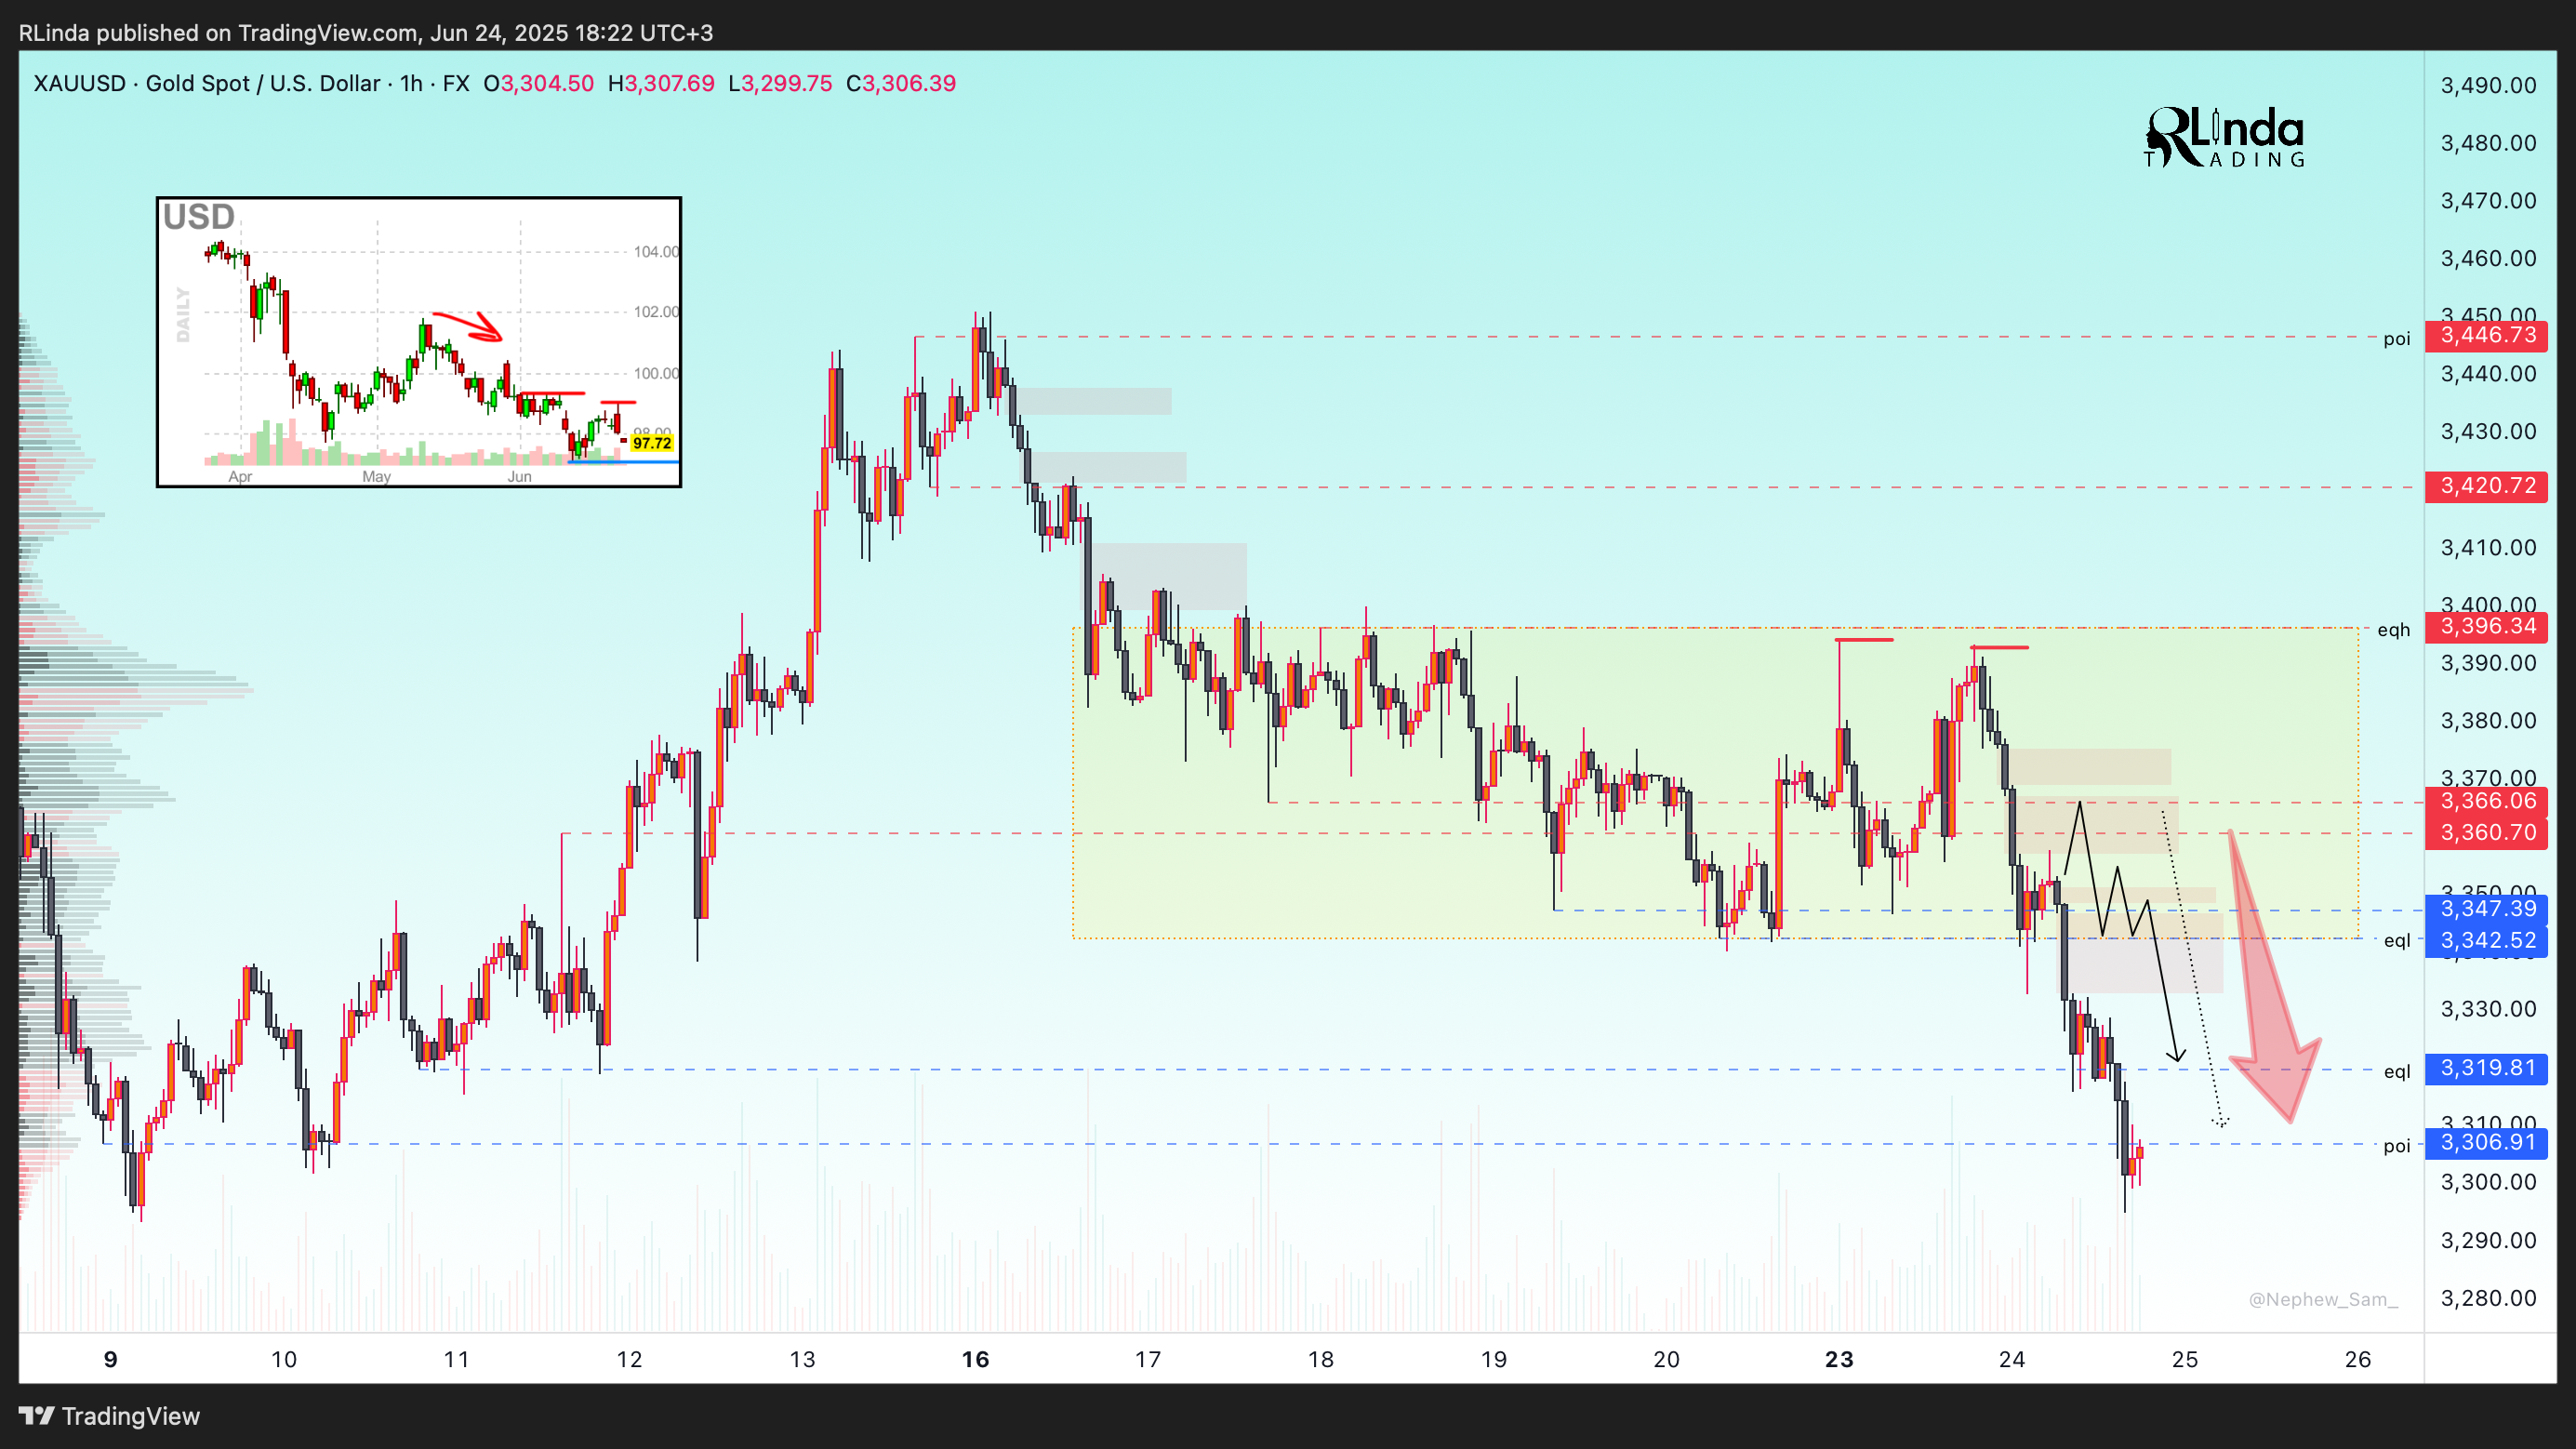The image size is (2576, 1449).
Task: Open the USD daily chart inset thumbnail
Action: [419, 342]
